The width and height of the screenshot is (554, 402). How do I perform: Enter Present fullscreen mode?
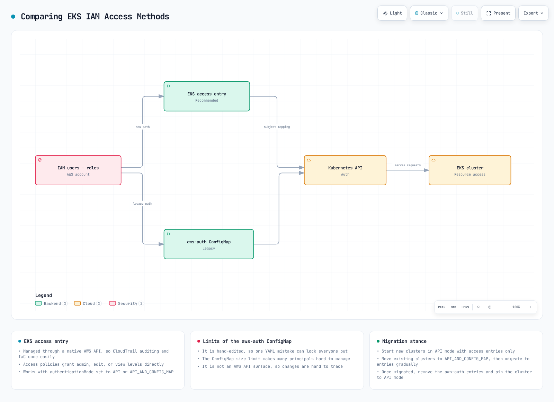click(x=498, y=13)
